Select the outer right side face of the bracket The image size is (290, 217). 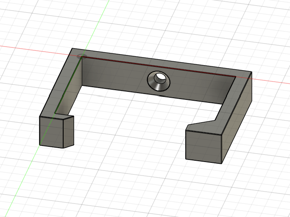pyautogui.click(x=237, y=118)
